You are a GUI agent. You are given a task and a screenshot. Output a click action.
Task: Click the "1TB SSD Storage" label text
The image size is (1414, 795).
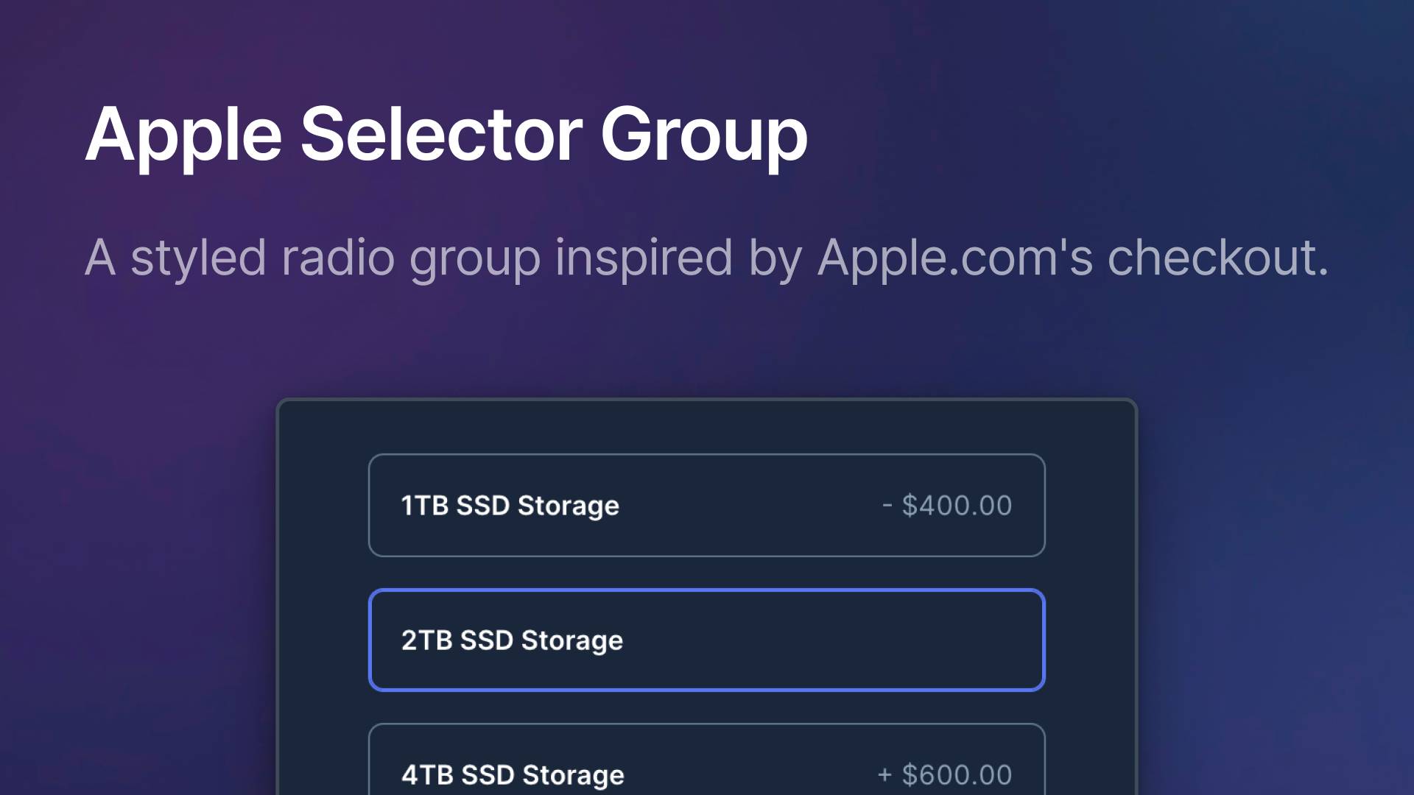[x=510, y=506]
